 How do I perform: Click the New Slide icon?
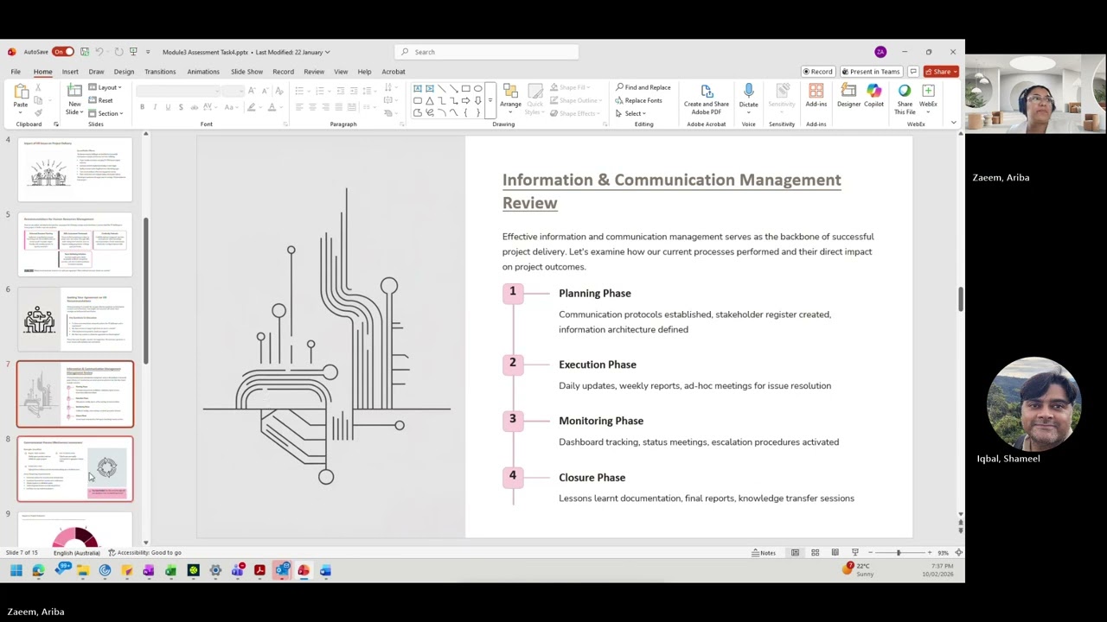(x=74, y=91)
